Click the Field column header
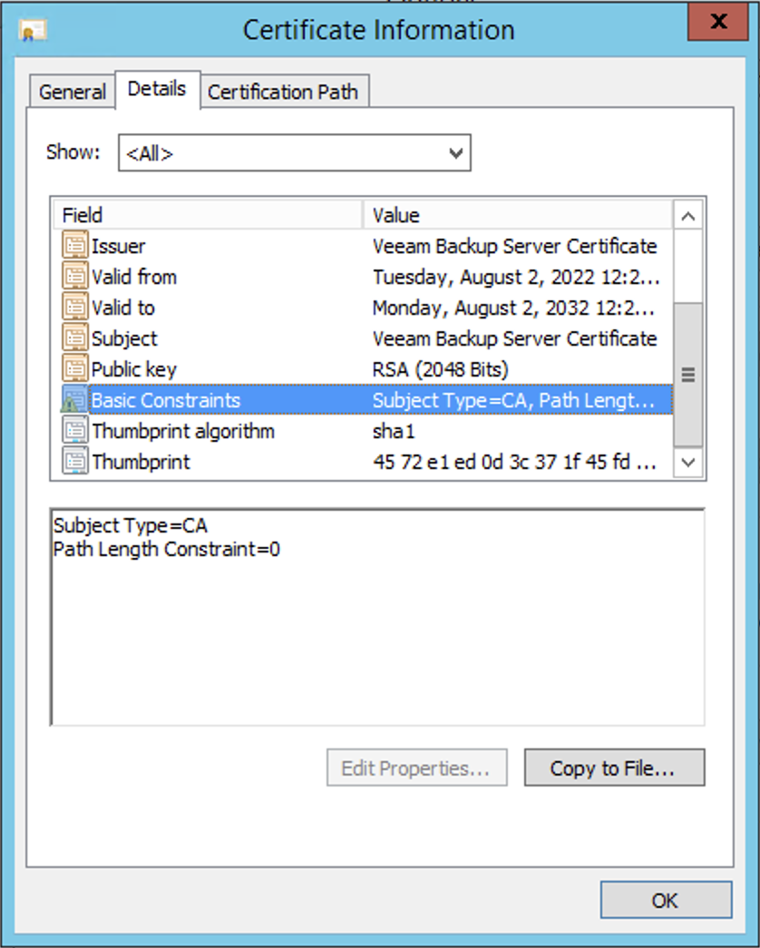This screenshot has width=760, height=948. tap(208, 215)
